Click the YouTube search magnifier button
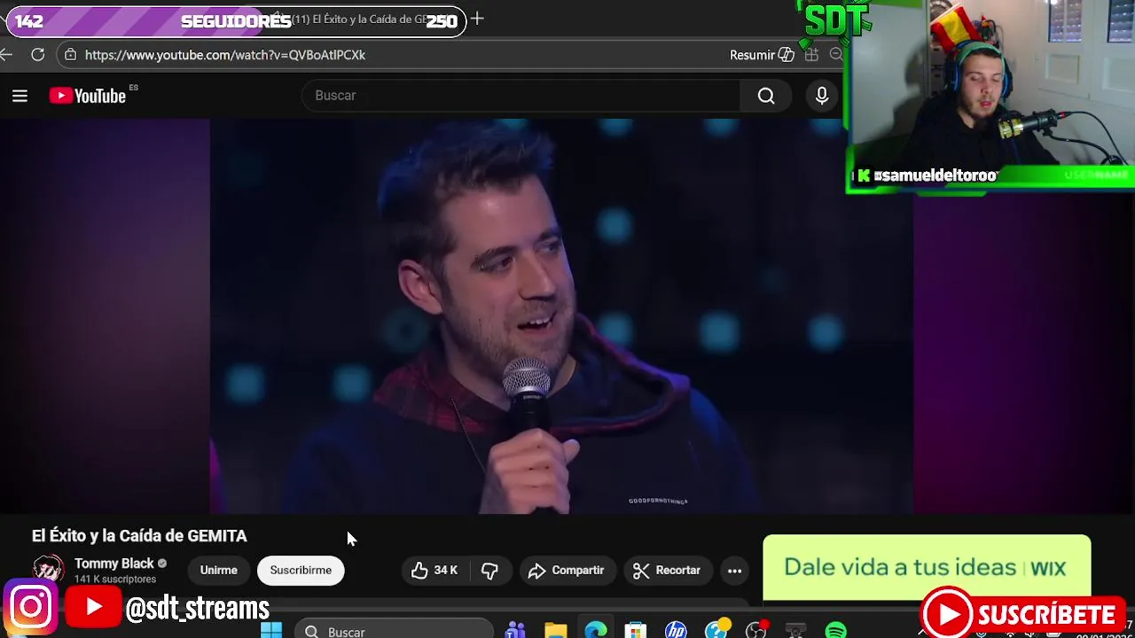Viewport: 1135px width, 638px height. [x=766, y=96]
